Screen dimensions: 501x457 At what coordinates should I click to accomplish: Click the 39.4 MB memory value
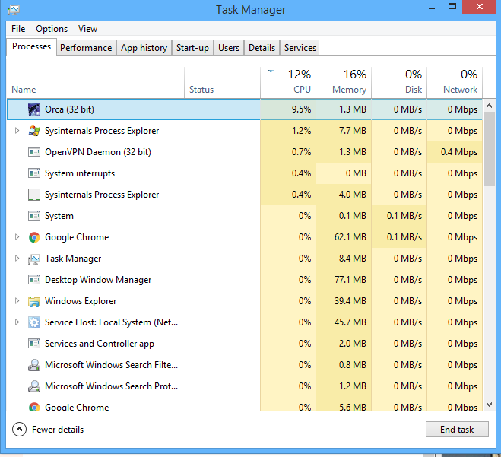tap(350, 301)
